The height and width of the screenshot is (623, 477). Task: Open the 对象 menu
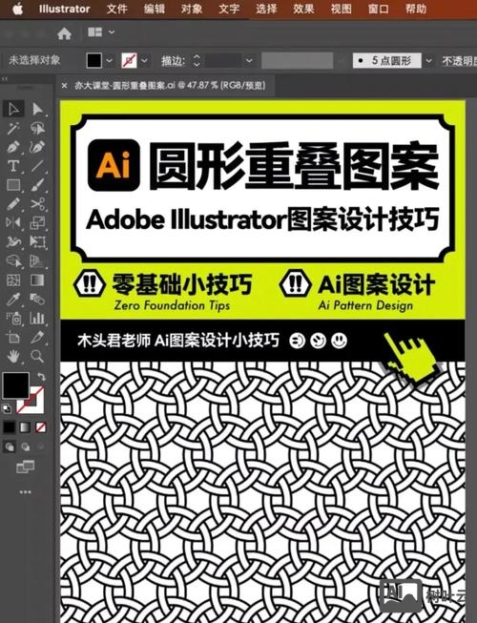pos(192,9)
